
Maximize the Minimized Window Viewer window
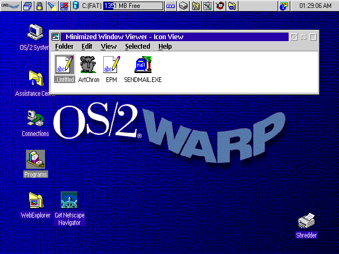[313, 37]
